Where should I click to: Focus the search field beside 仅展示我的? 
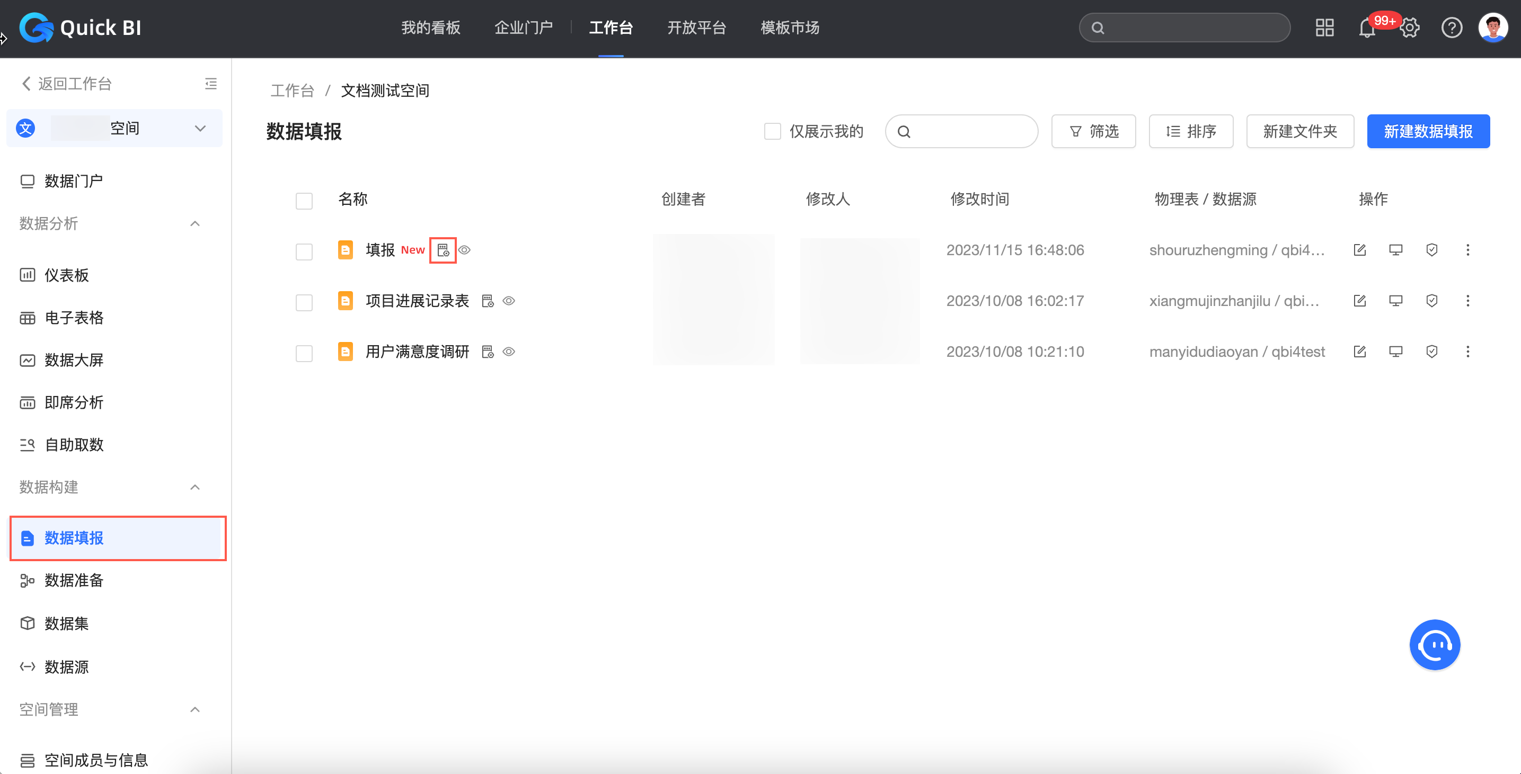(x=968, y=131)
